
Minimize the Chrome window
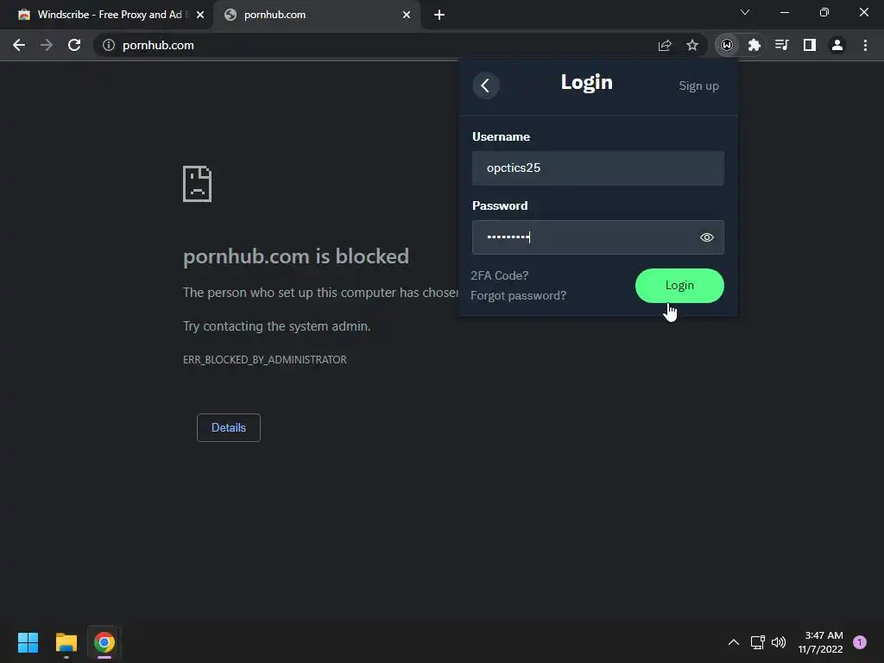click(784, 12)
